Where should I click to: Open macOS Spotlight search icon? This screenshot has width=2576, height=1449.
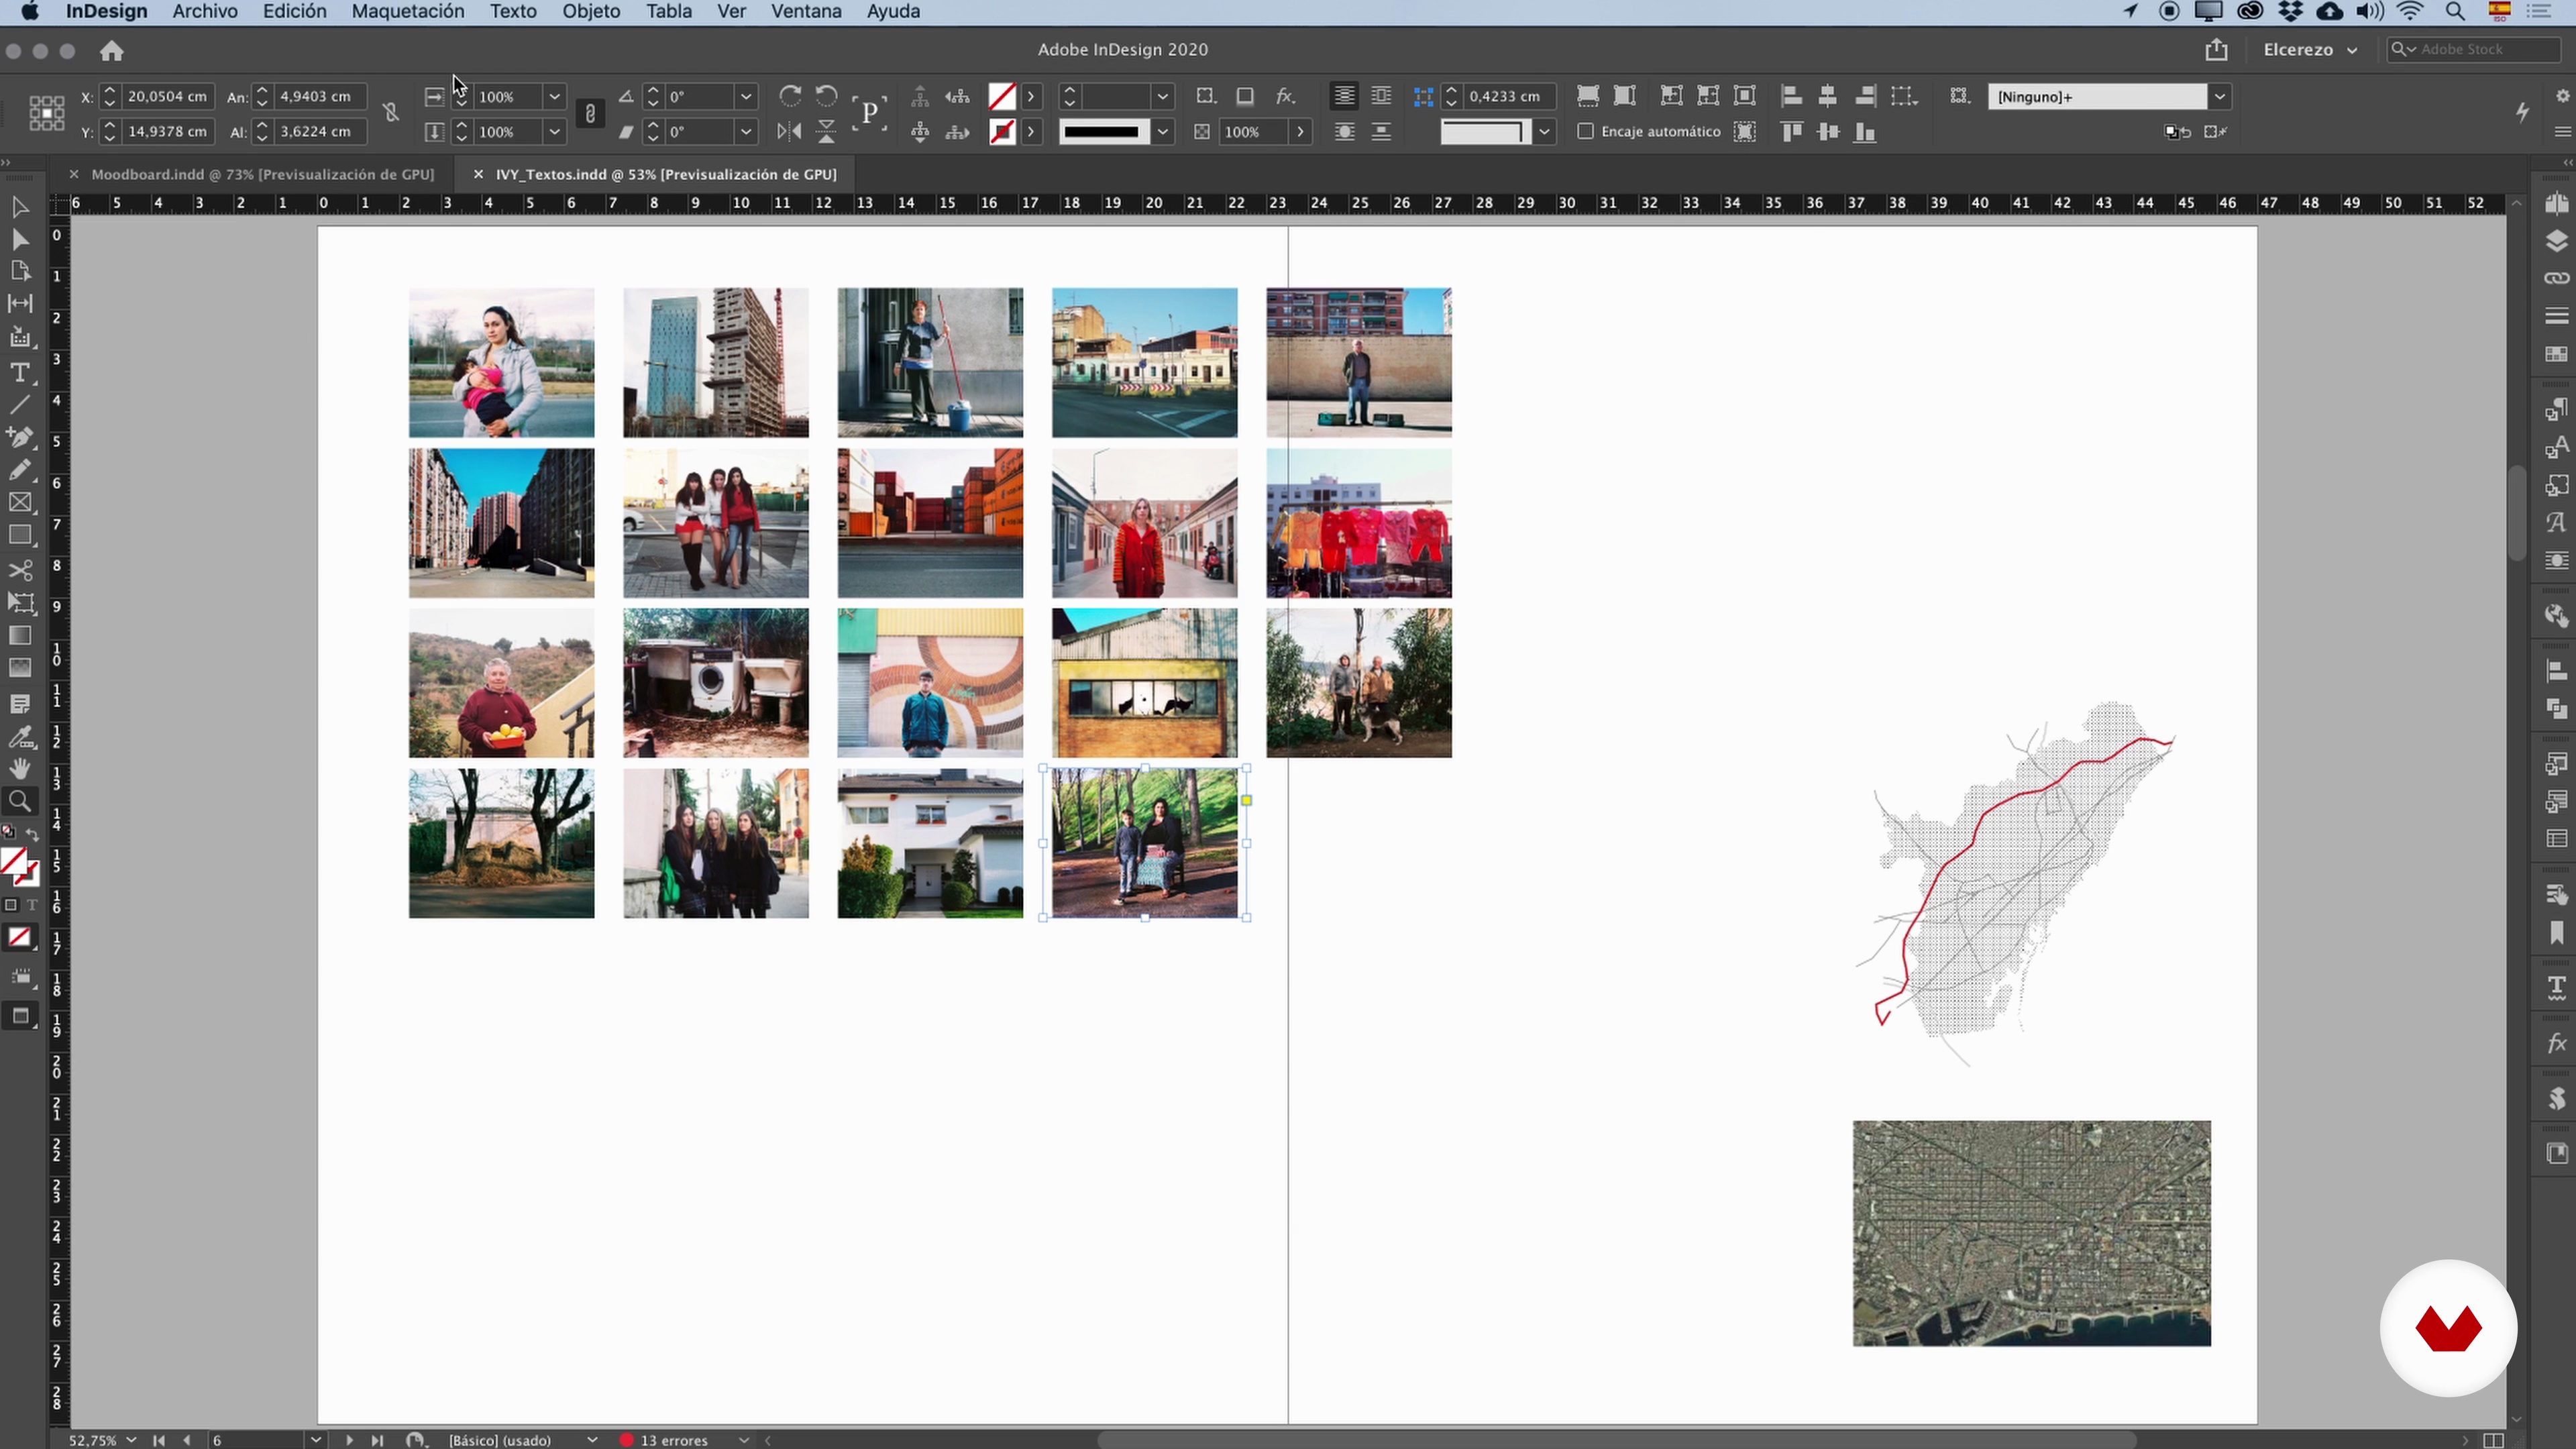coord(2454,11)
